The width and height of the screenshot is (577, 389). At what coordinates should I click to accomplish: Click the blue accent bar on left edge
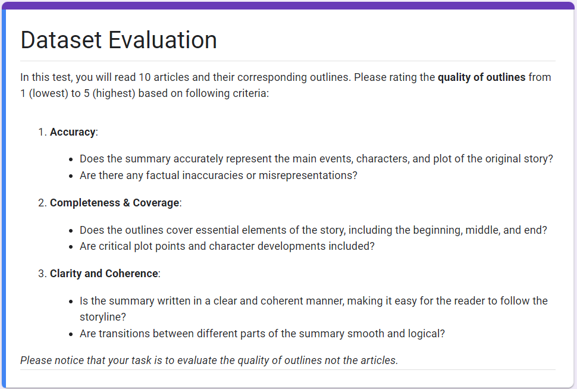3,196
